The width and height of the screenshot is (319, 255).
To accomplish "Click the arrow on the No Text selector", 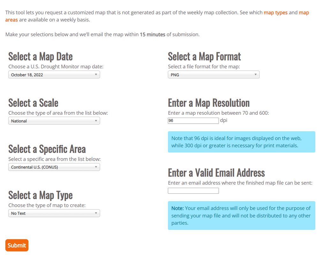I will point(96,213).
